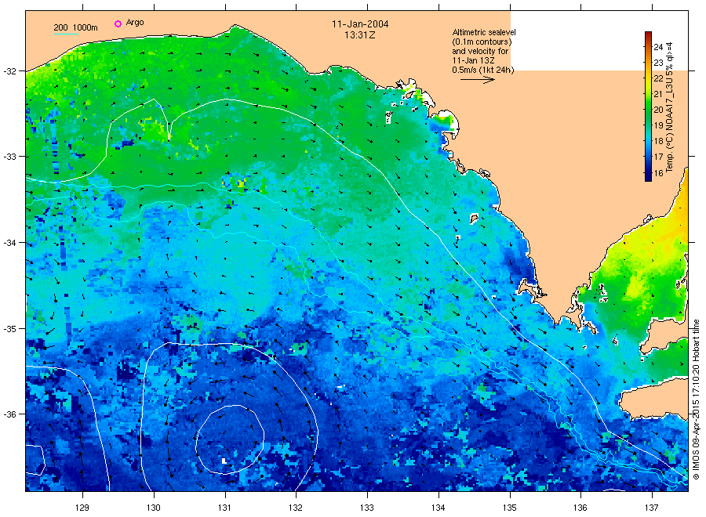Click the 0.5m/s velocity scale label
Image resolution: width=706 pixels, height=517 pixels.
click(482, 70)
